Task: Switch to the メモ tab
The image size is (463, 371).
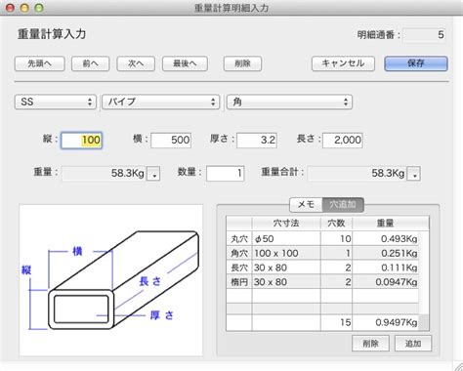Action: click(x=306, y=204)
